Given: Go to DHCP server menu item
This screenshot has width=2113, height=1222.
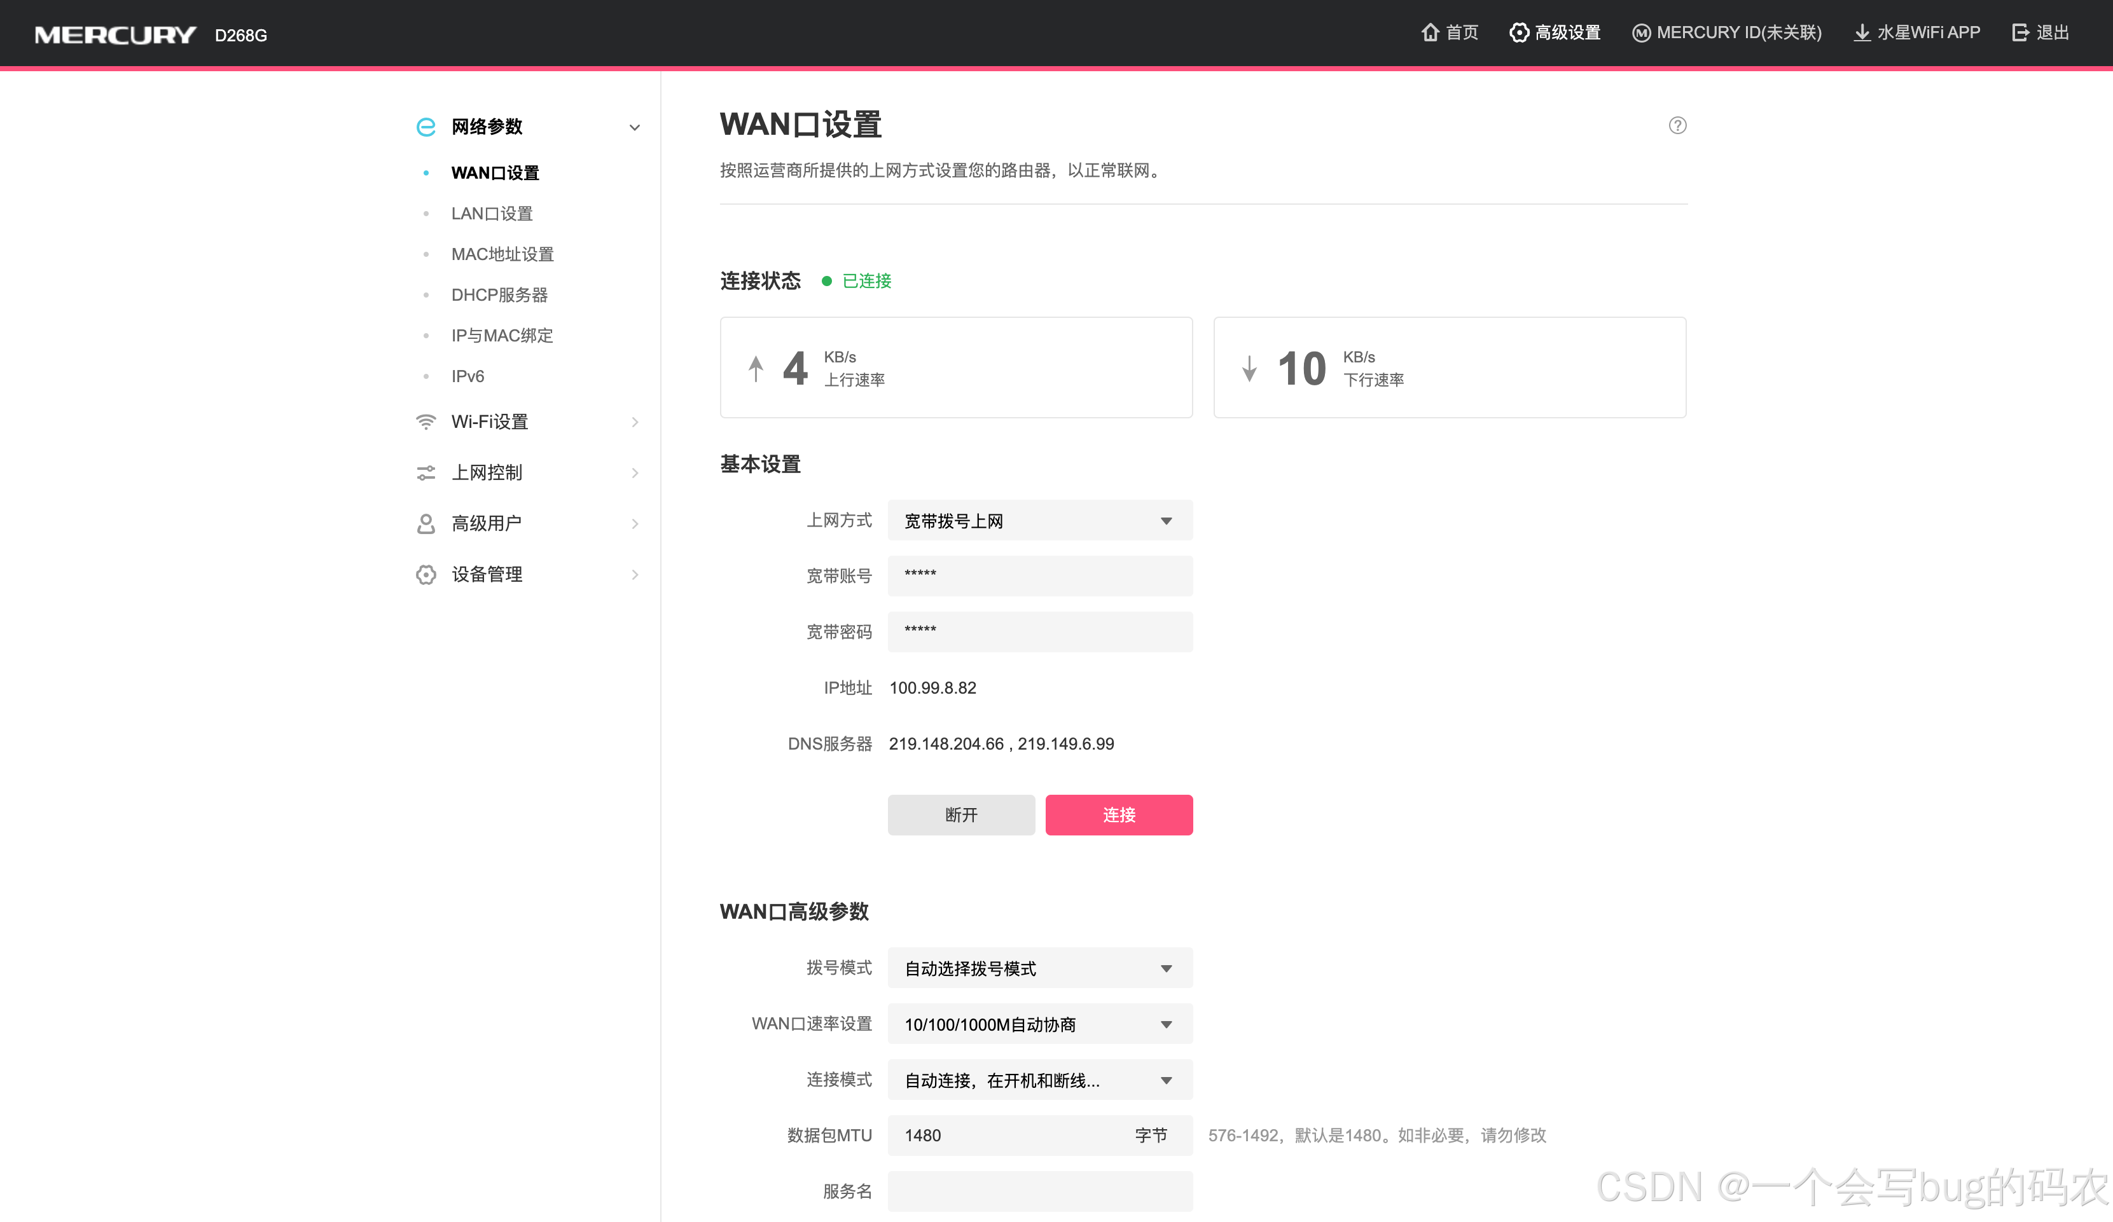Looking at the screenshot, I should (x=499, y=295).
